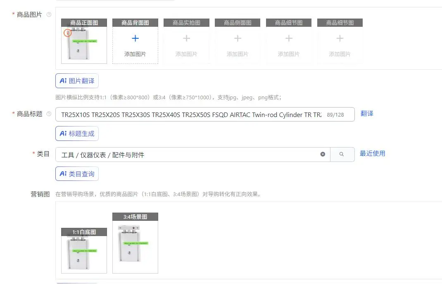Click the plus icon in 商品侧面图 slot
The width and height of the screenshot is (442, 295).
238,38
